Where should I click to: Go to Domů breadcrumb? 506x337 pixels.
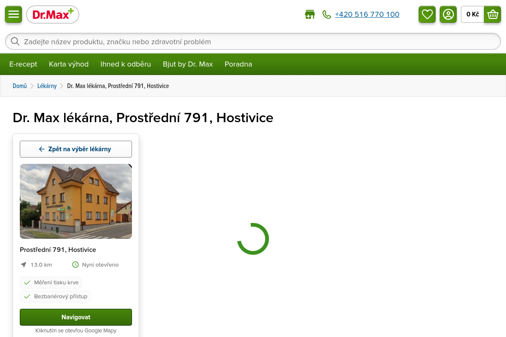20,86
